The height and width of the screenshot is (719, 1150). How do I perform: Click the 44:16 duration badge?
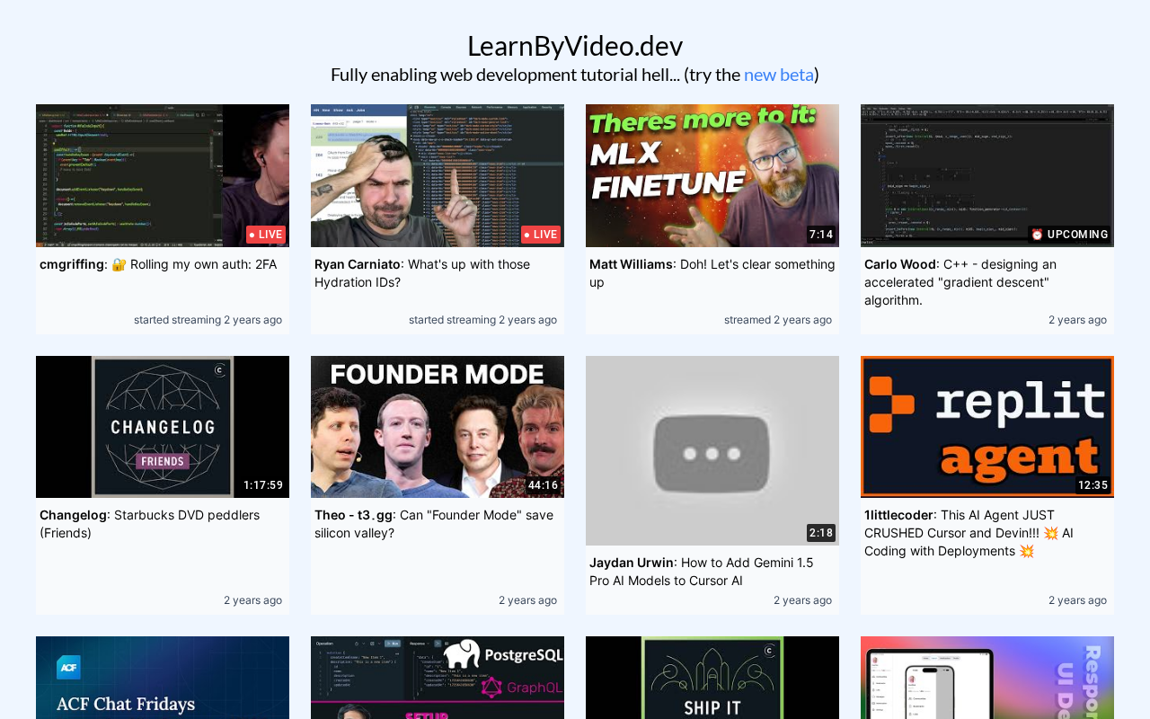tap(543, 485)
